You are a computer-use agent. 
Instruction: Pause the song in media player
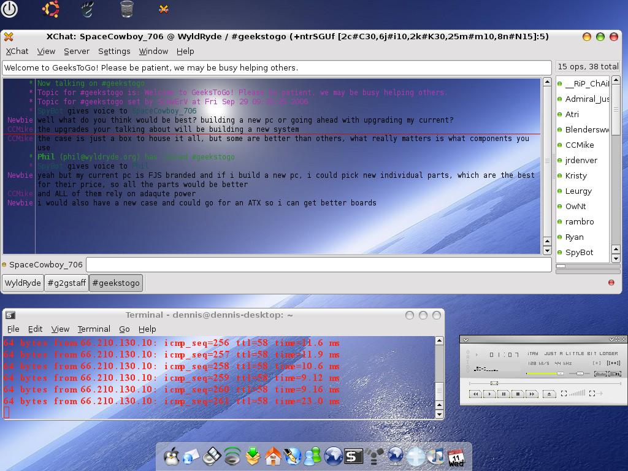504,394
